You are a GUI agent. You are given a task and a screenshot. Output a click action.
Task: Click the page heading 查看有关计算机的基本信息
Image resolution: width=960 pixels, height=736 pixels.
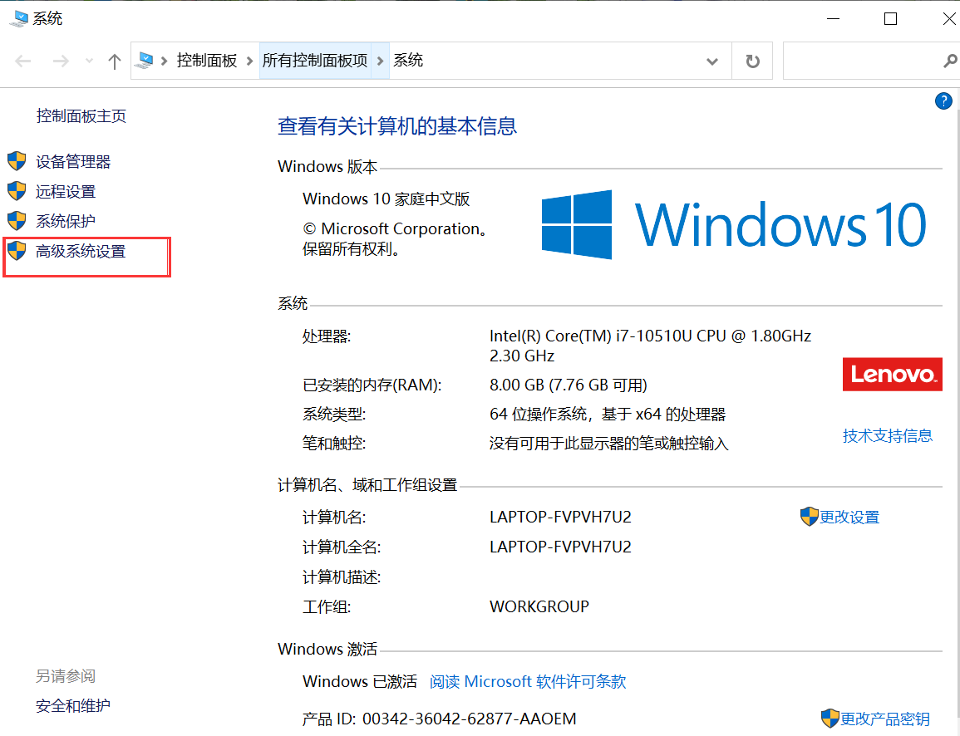(397, 126)
